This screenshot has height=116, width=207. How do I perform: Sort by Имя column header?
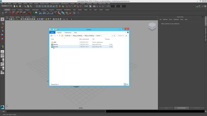coord(52,39)
